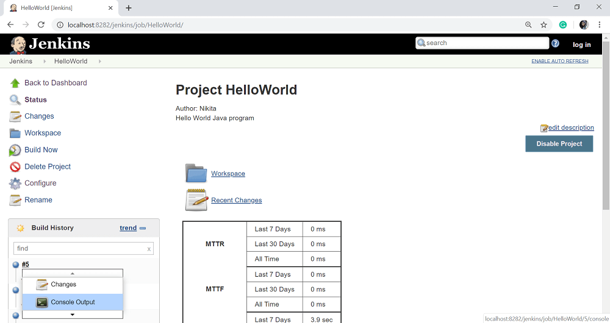The width and height of the screenshot is (610, 323).
Task: Open Chrome three-dot menu
Action: pyautogui.click(x=599, y=25)
